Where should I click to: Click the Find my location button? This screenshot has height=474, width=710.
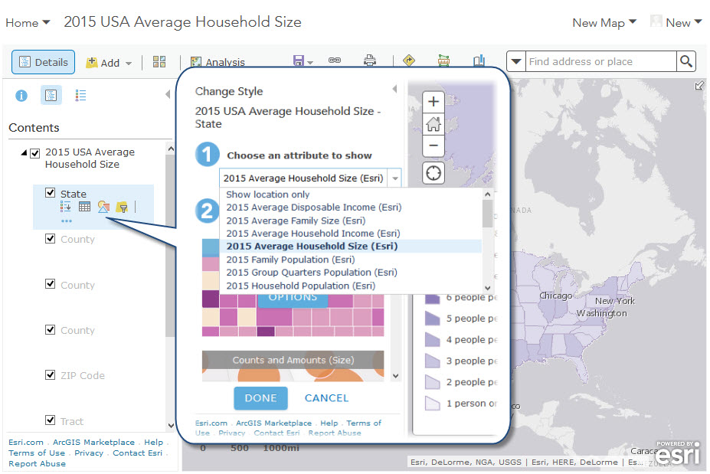click(x=434, y=173)
